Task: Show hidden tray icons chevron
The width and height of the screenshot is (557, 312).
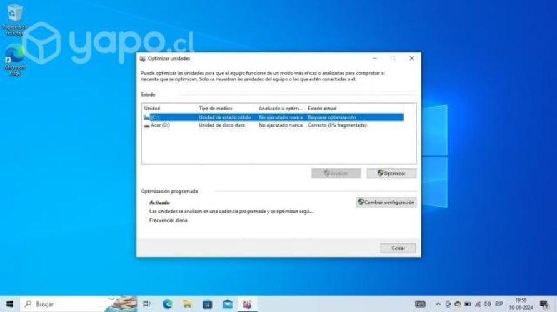Action: click(438, 304)
